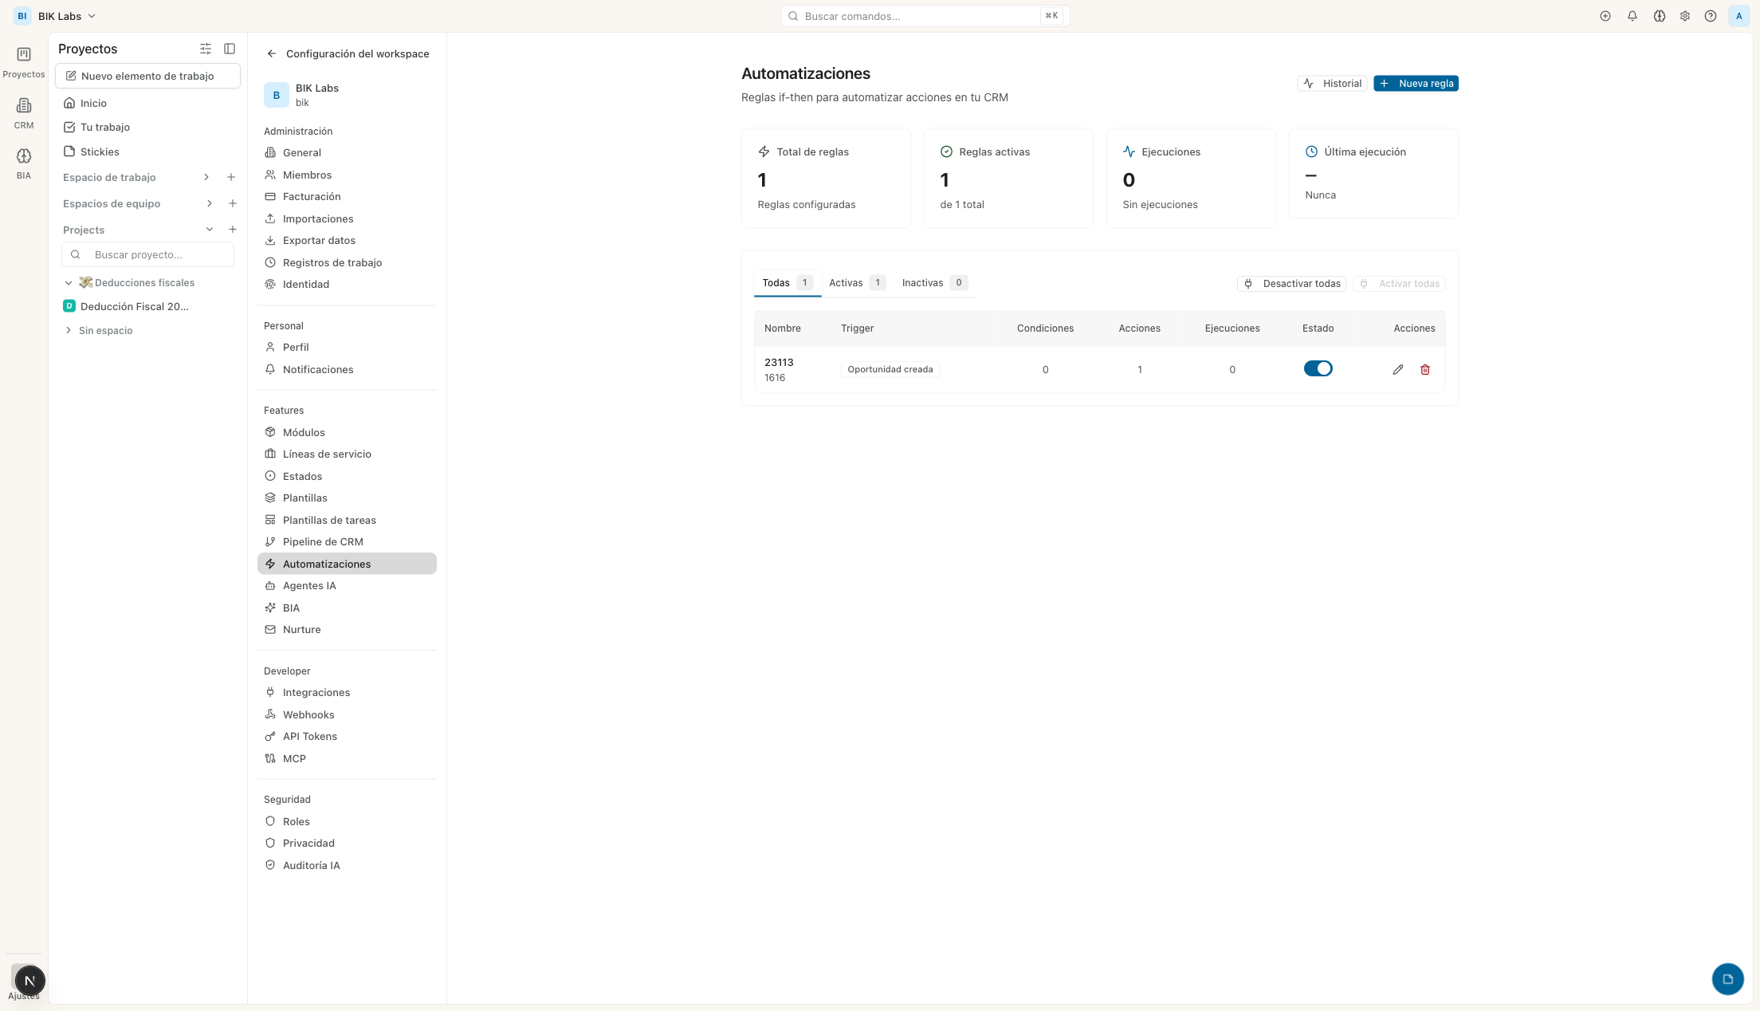Switch to the Inactivas tab
Viewport: 1760px width, 1011px height.
pyautogui.click(x=922, y=282)
